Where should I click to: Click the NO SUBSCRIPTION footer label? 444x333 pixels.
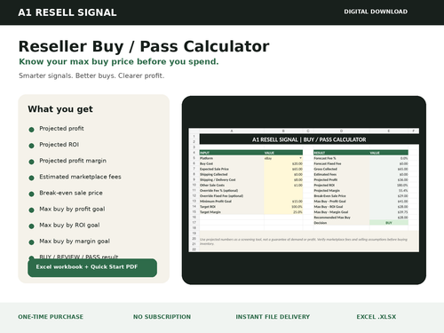[x=162, y=317]
